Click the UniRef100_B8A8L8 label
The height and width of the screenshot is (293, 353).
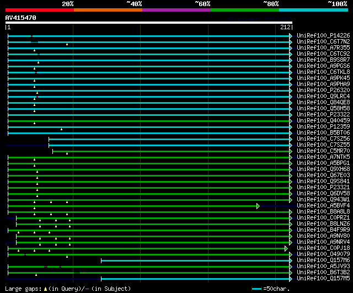click(323, 212)
